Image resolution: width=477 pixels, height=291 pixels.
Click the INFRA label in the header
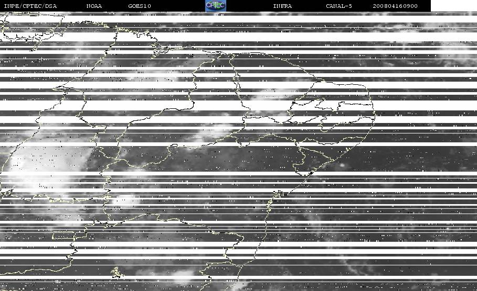pos(282,6)
